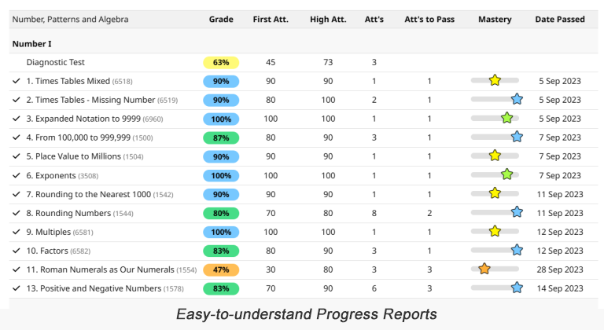Click the mastery progress bar for Multiples
Image resolution: width=604 pixels, height=330 pixels.
coord(480,232)
